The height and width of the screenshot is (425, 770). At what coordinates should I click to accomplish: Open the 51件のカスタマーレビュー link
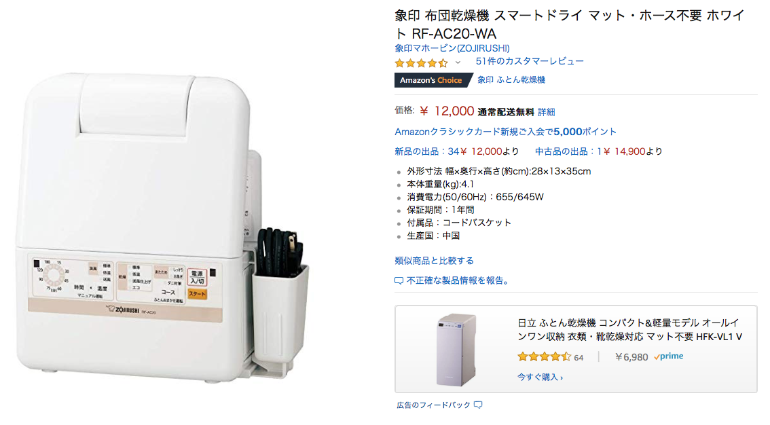530,61
